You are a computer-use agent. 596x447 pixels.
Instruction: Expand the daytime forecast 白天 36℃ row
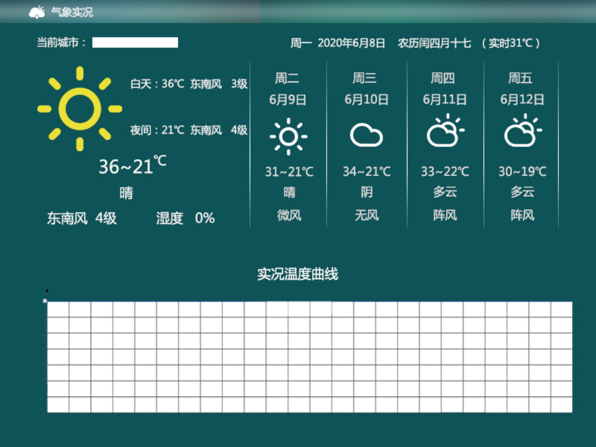(189, 83)
